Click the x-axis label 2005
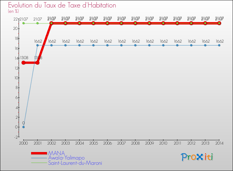This screenshot has height=171, width=233. (93, 143)
